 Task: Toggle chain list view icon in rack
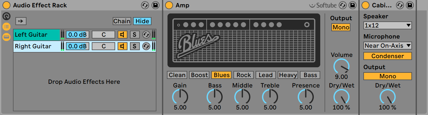pos(6,27)
